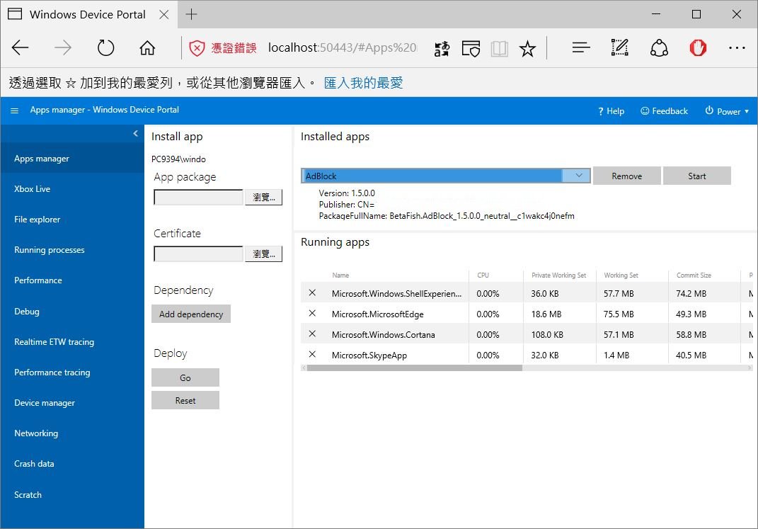Open the Help link in header
758x529 pixels.
[611, 111]
